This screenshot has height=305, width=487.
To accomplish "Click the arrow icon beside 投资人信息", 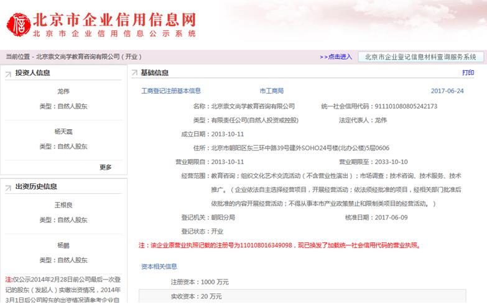I will (x=8, y=74).
